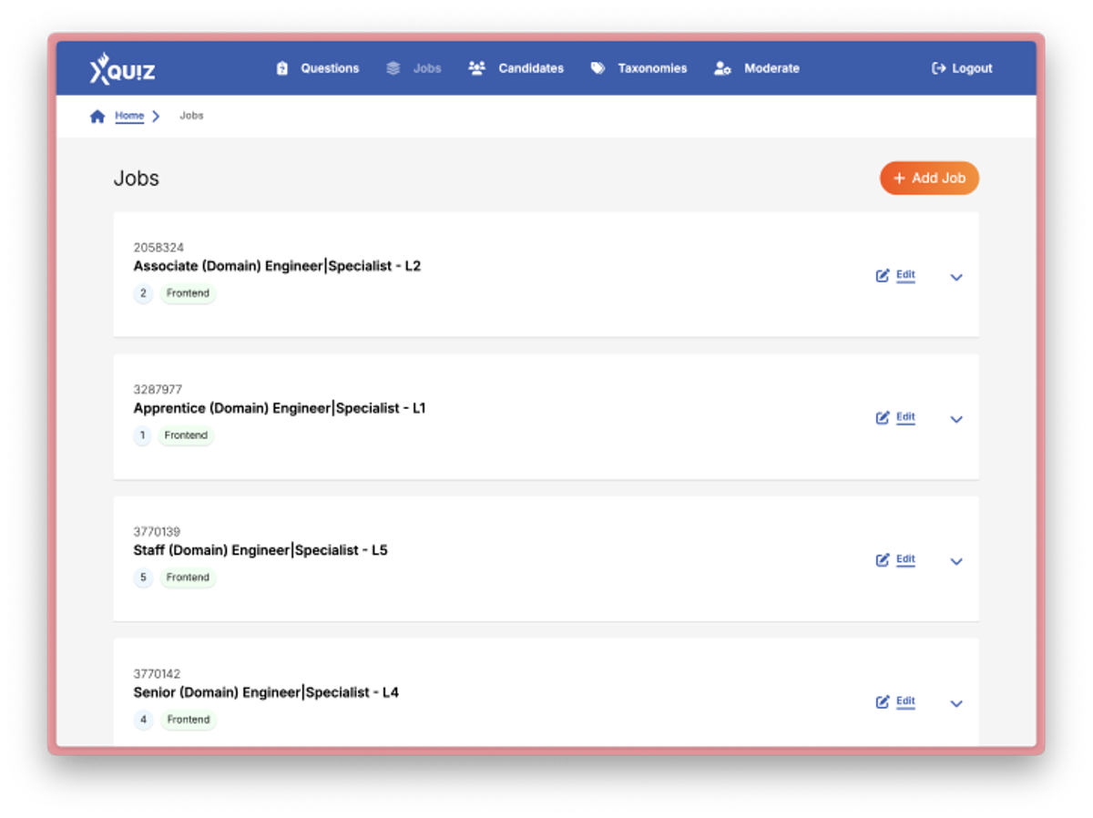
Task: Expand the Associate Engineer L2 job card
Action: (x=956, y=277)
